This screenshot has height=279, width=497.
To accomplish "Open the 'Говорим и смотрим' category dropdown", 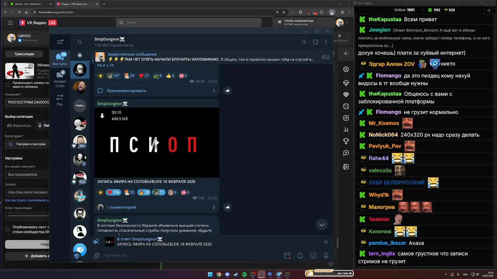I will 27,144.
